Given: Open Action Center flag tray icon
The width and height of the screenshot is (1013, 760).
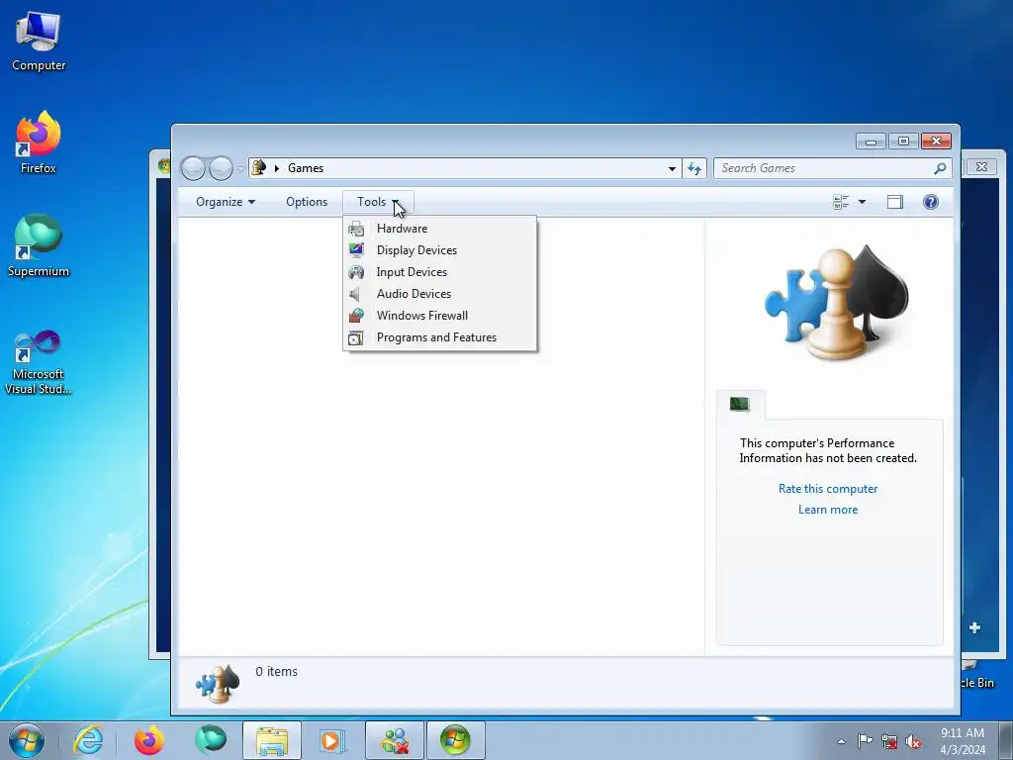Looking at the screenshot, I should pyautogui.click(x=865, y=741).
